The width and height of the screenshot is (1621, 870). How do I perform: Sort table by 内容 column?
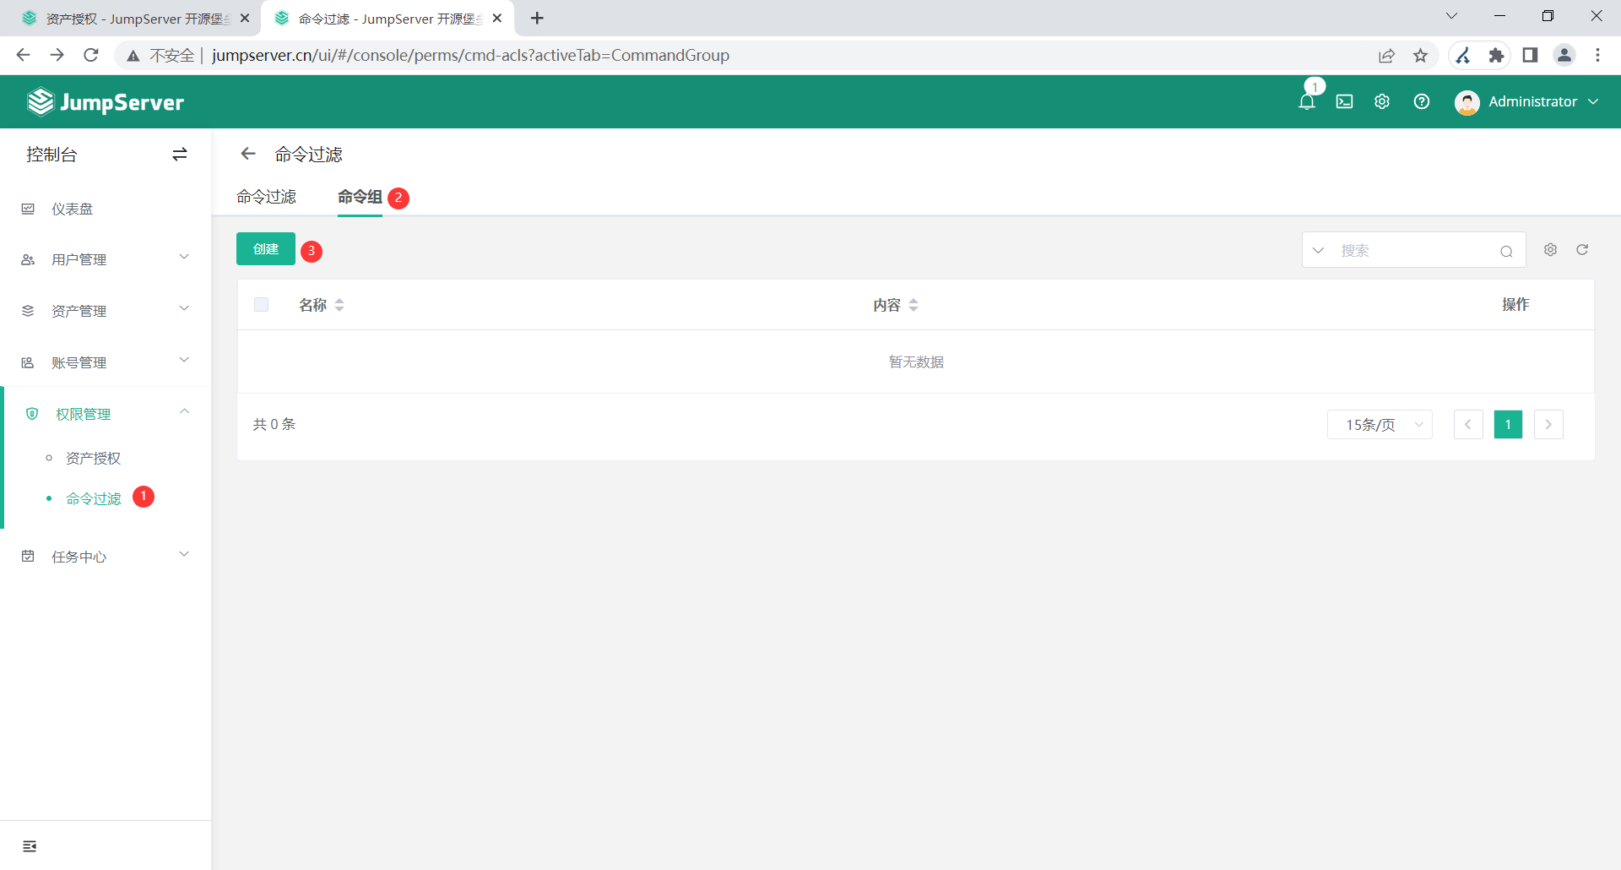(x=914, y=305)
